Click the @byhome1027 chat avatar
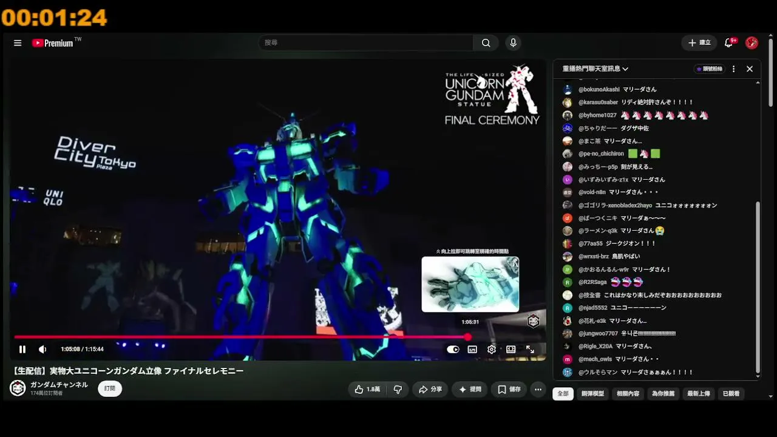 (x=568, y=115)
